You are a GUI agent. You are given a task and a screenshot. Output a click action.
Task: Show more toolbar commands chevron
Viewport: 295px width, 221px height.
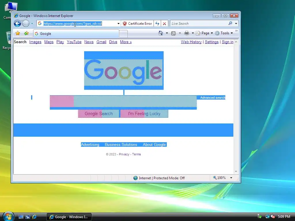(x=237, y=31)
